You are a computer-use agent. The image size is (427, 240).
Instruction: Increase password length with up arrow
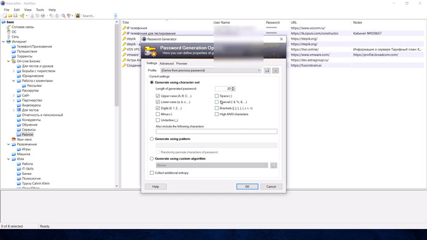(x=233, y=88)
